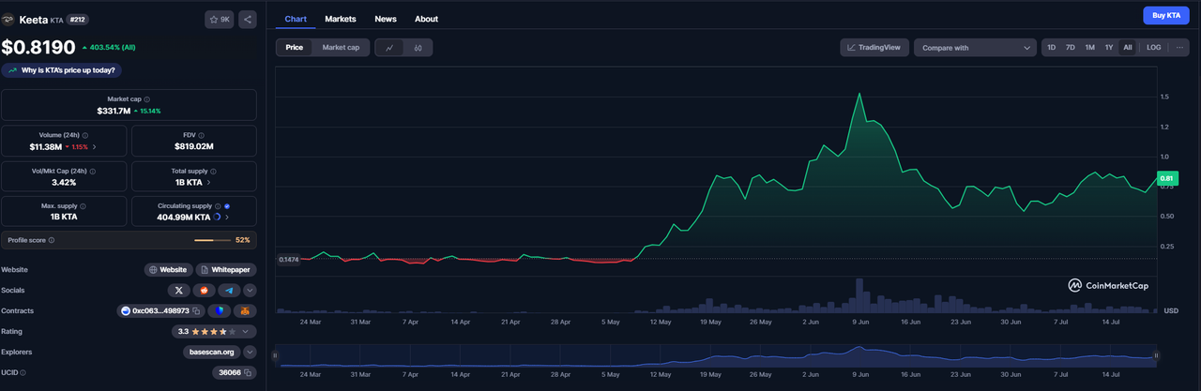Click contract address 0xc063...498973
1201x391 pixels.
(x=160, y=310)
